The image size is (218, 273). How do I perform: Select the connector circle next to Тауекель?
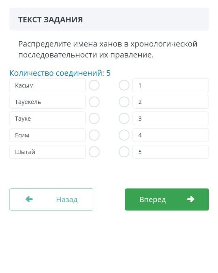pos(94,102)
